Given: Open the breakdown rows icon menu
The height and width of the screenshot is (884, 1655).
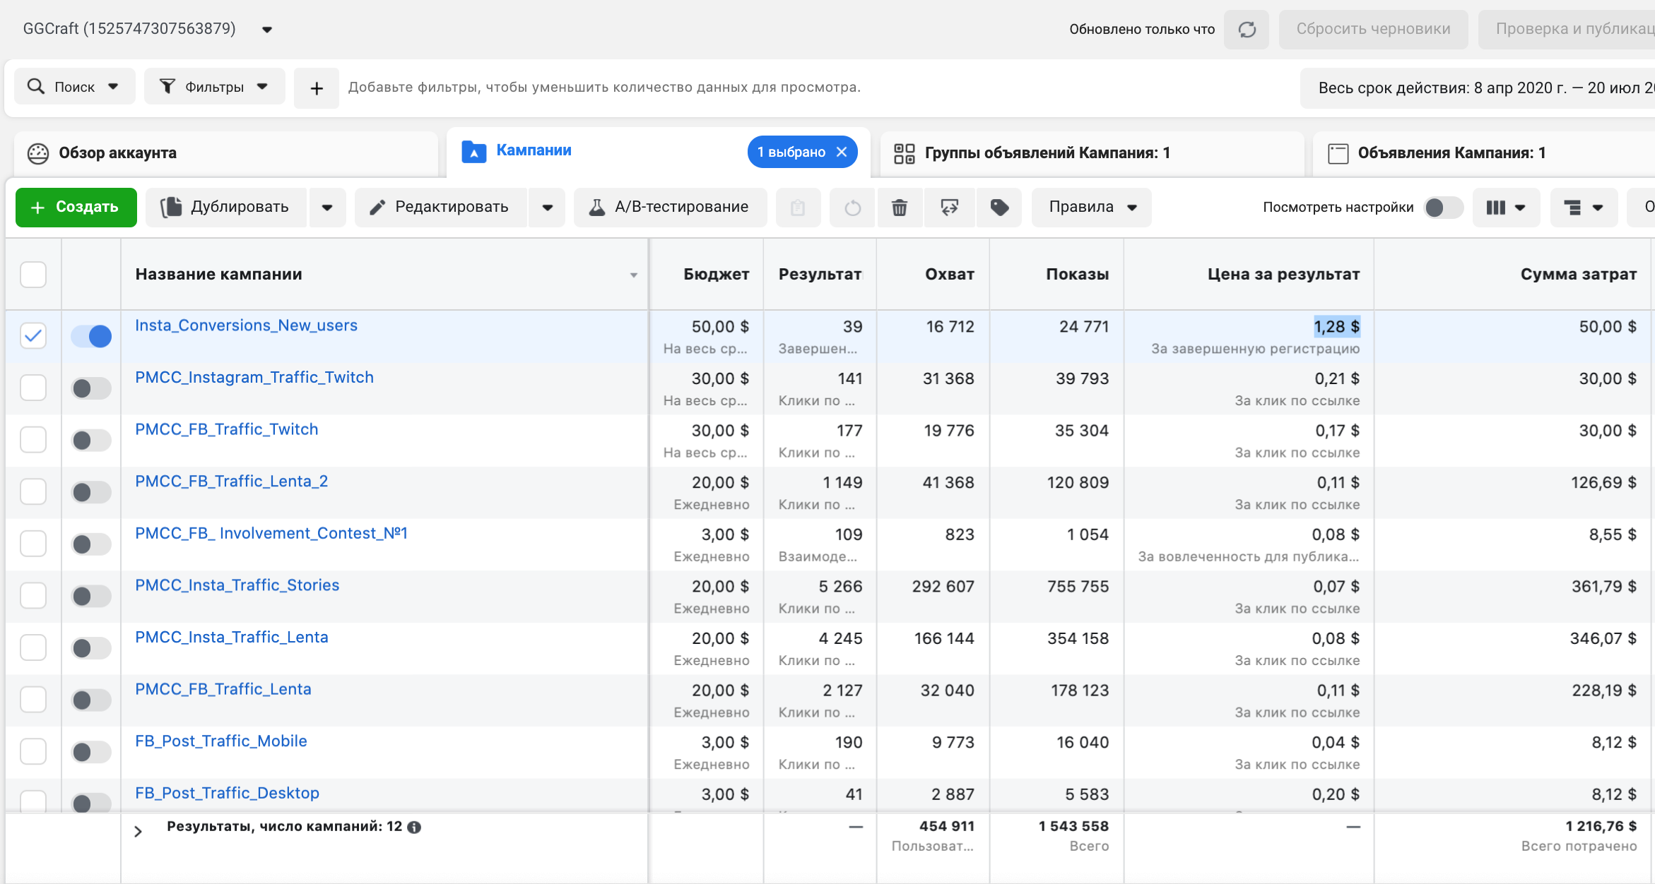Looking at the screenshot, I should pyautogui.click(x=1584, y=208).
